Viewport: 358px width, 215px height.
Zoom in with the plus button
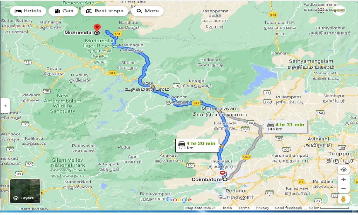click(344, 180)
